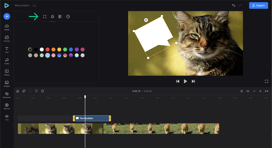This screenshot has width=272, height=148.
Task: Click the split at playhead icon
Action: (x=248, y=91)
